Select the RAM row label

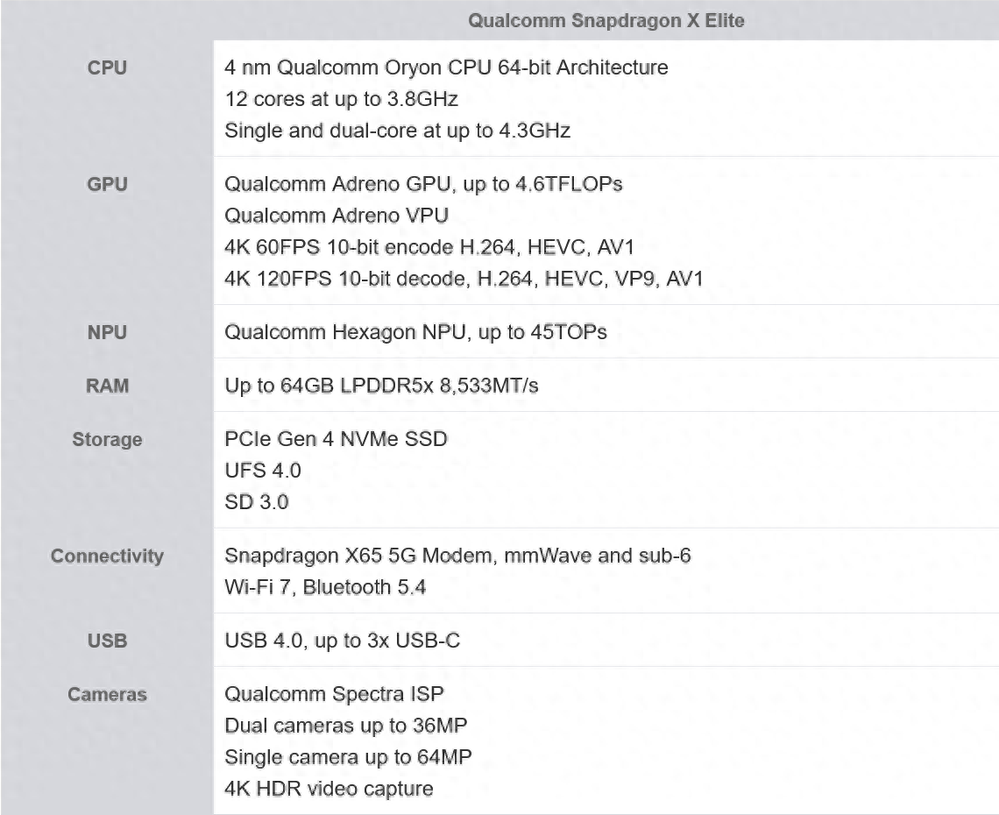point(107,386)
